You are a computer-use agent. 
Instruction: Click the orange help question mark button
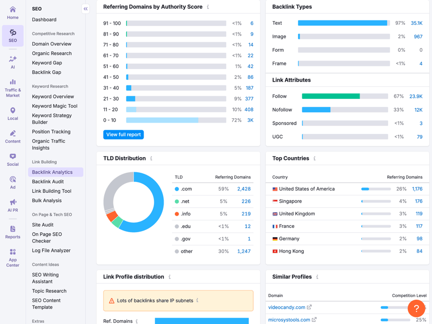tap(416, 308)
